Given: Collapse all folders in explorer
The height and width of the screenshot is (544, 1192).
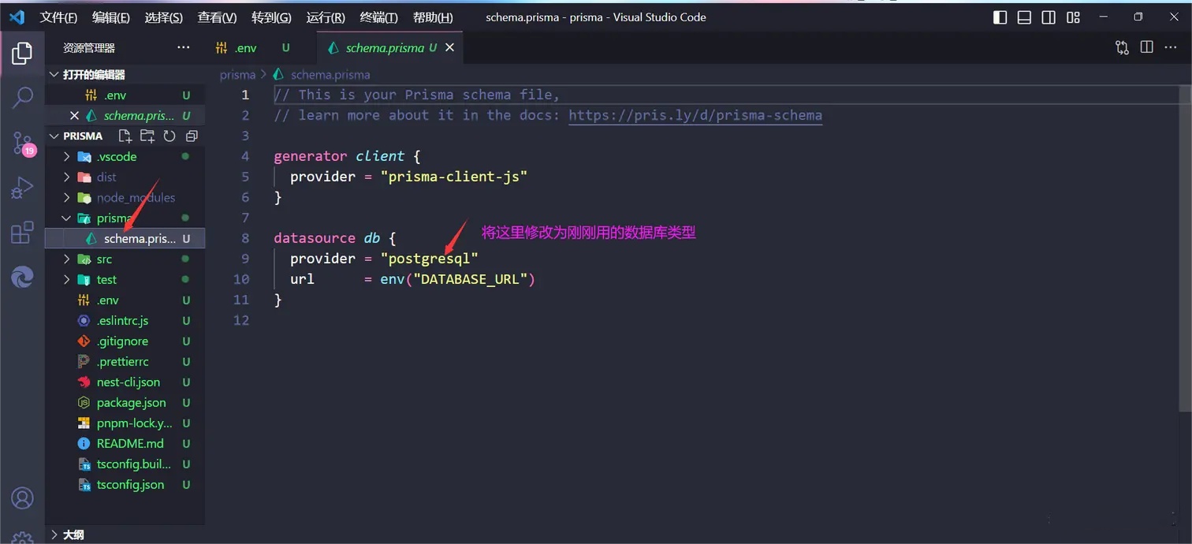Looking at the screenshot, I should pos(191,136).
